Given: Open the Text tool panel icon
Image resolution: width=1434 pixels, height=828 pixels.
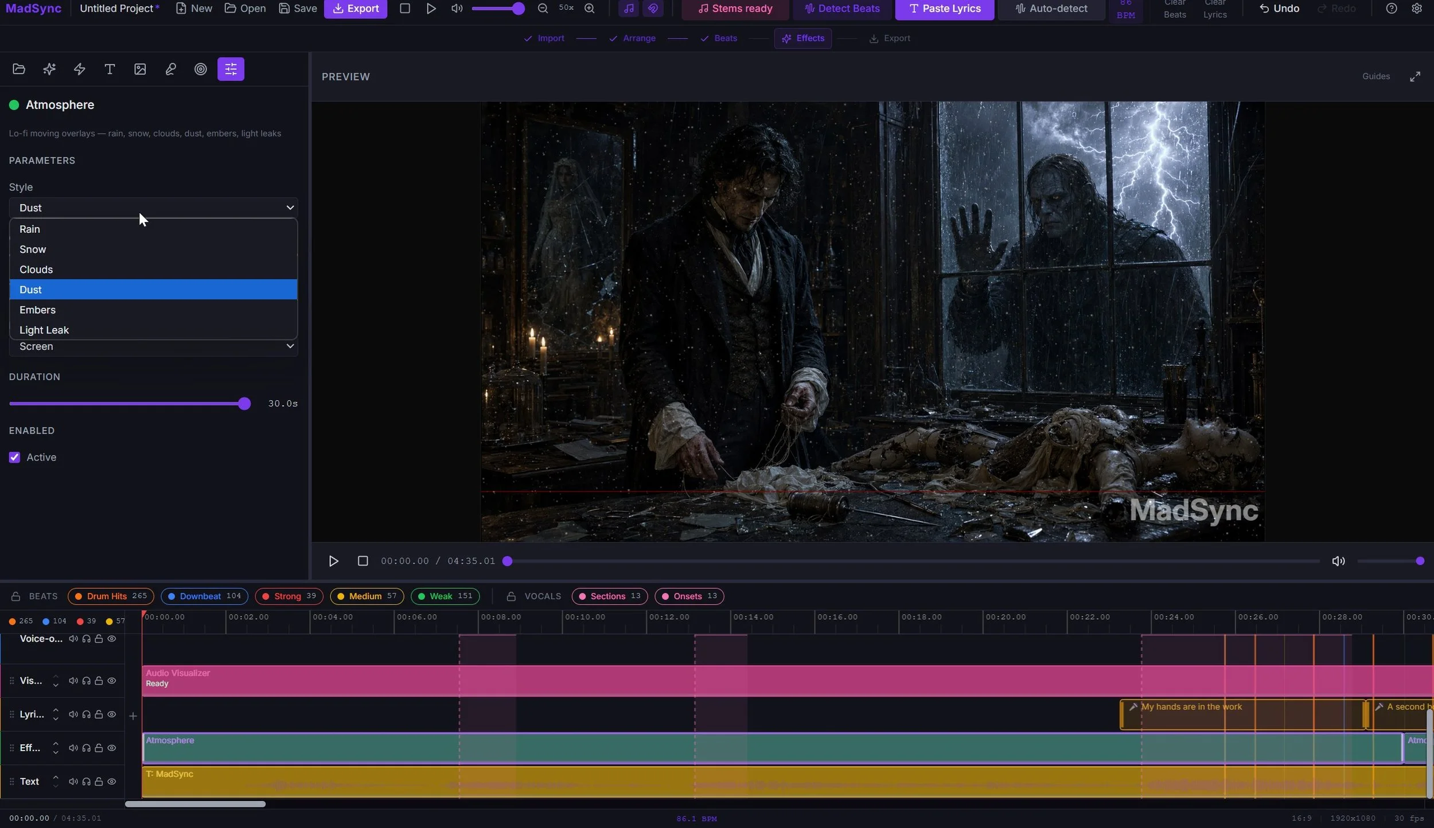Looking at the screenshot, I should point(110,69).
